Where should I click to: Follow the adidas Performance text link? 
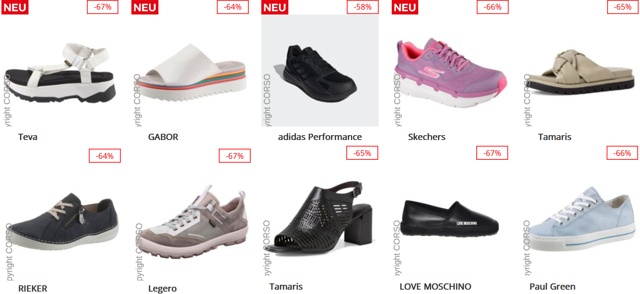[x=320, y=137]
